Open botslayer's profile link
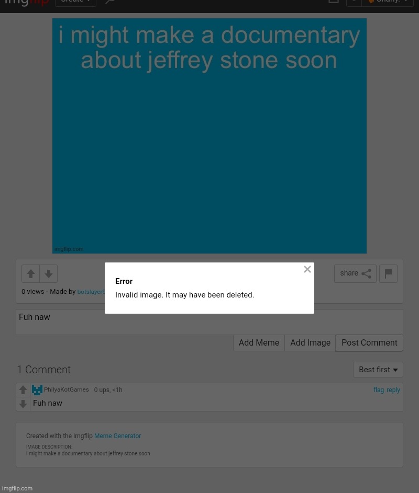This screenshot has height=493, width=419. pyautogui.click(x=91, y=292)
